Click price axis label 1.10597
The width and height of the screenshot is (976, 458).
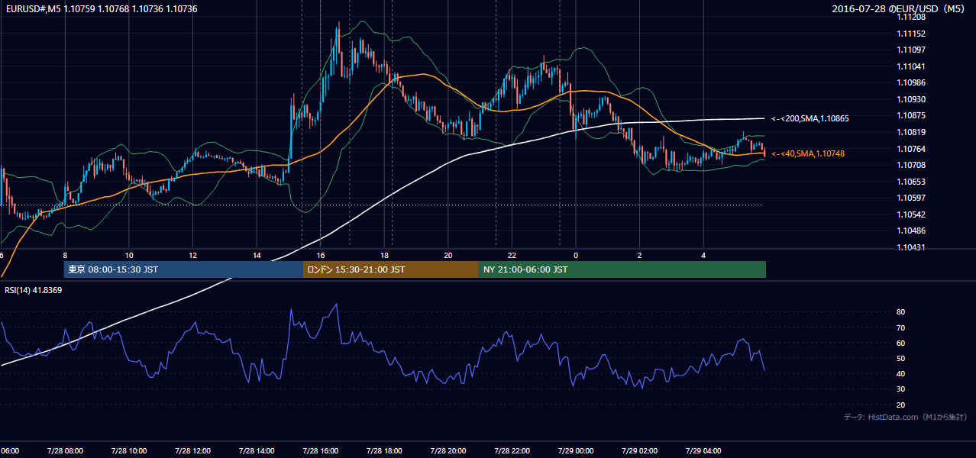pyautogui.click(x=911, y=198)
